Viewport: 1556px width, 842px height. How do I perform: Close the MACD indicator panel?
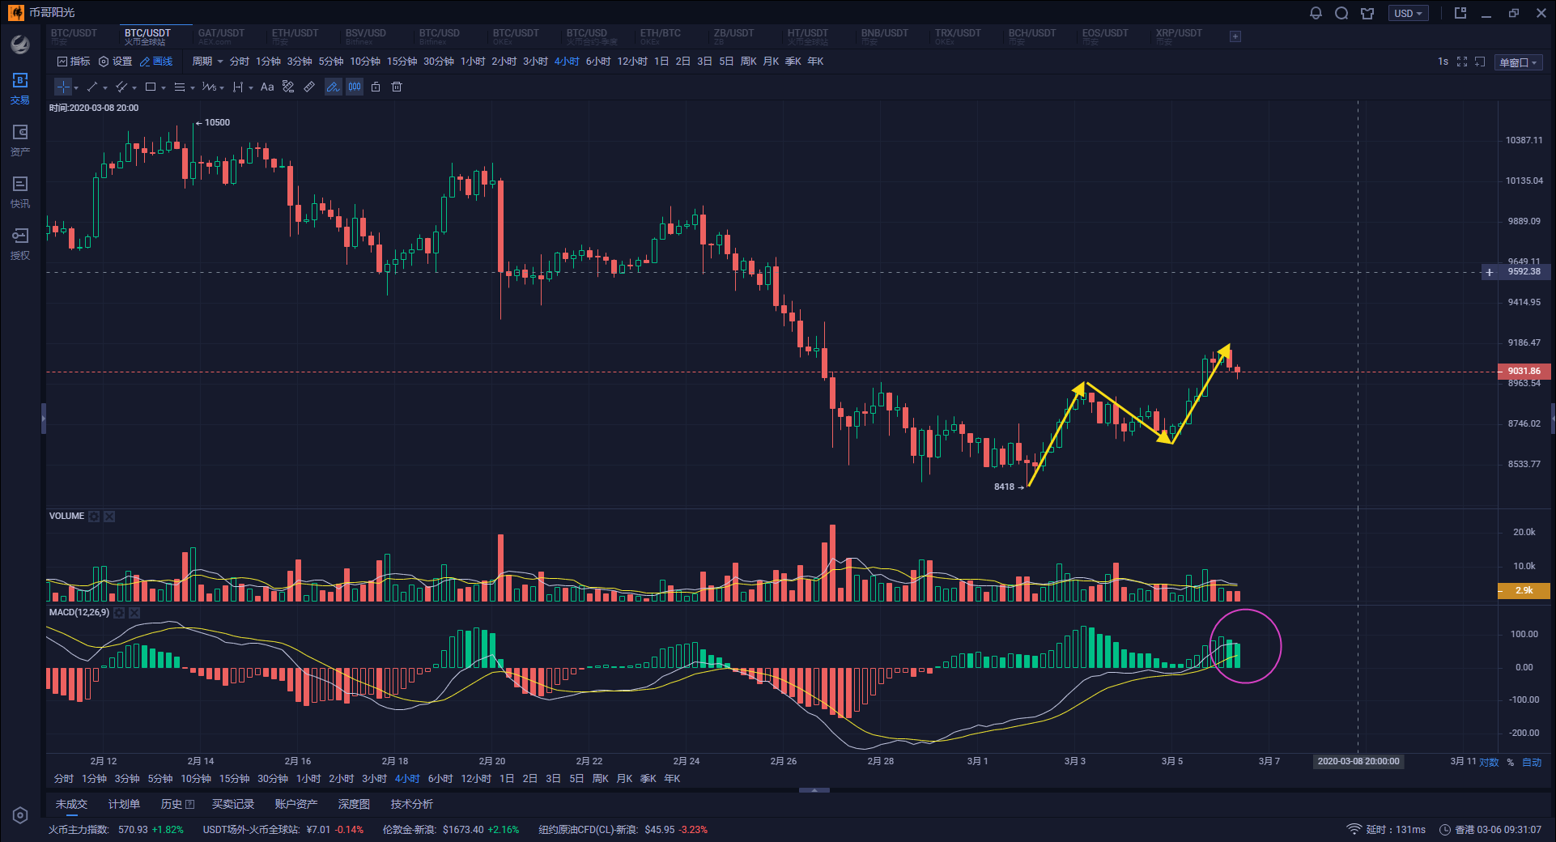point(134,613)
